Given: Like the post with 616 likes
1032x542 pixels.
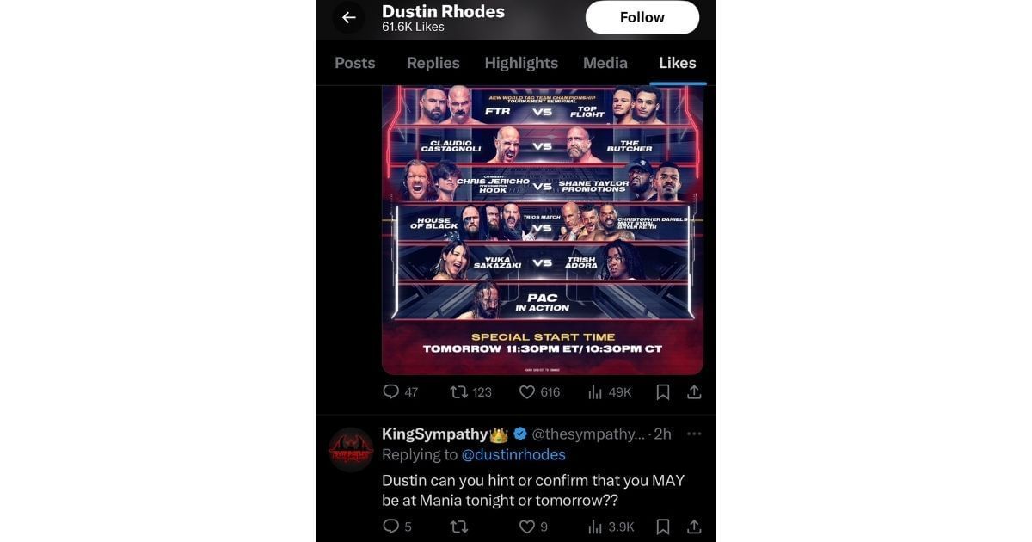Looking at the screenshot, I should click(540, 392).
